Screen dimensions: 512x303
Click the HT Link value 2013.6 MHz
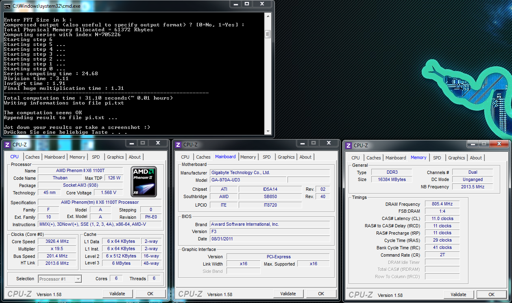click(x=58, y=263)
